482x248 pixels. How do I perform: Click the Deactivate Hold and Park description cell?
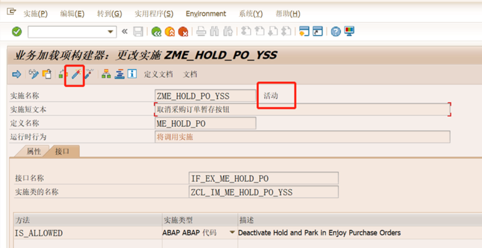(x=359, y=233)
